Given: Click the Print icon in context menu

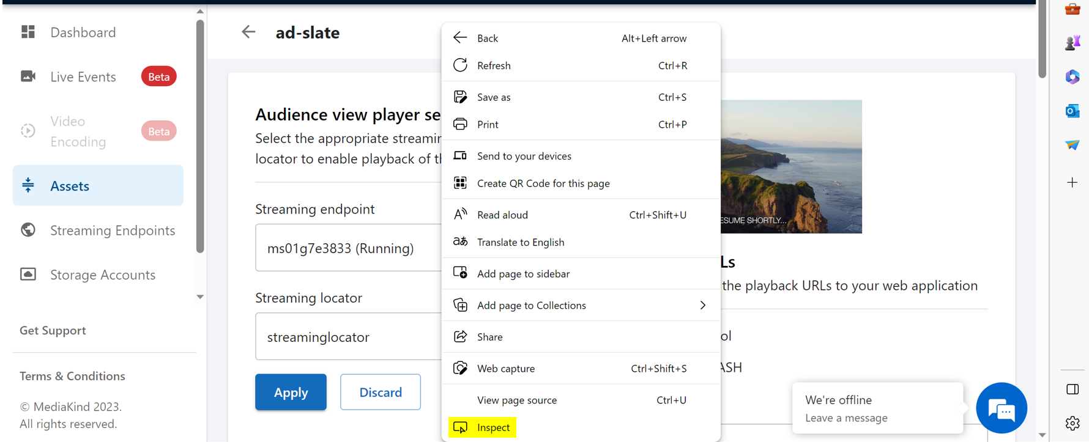Looking at the screenshot, I should 460,124.
